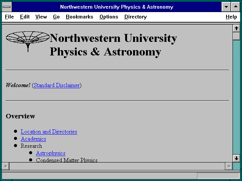The width and height of the screenshot is (242, 181).
Task: Open the Help menu
Action: point(231,17)
